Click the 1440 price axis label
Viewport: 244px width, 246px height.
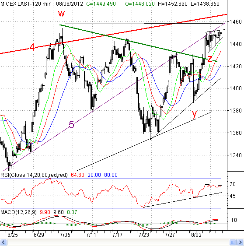pyautogui.click(x=236, y=44)
